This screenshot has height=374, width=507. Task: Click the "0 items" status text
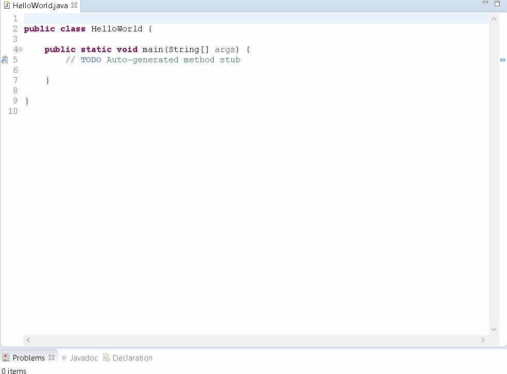tap(13, 371)
